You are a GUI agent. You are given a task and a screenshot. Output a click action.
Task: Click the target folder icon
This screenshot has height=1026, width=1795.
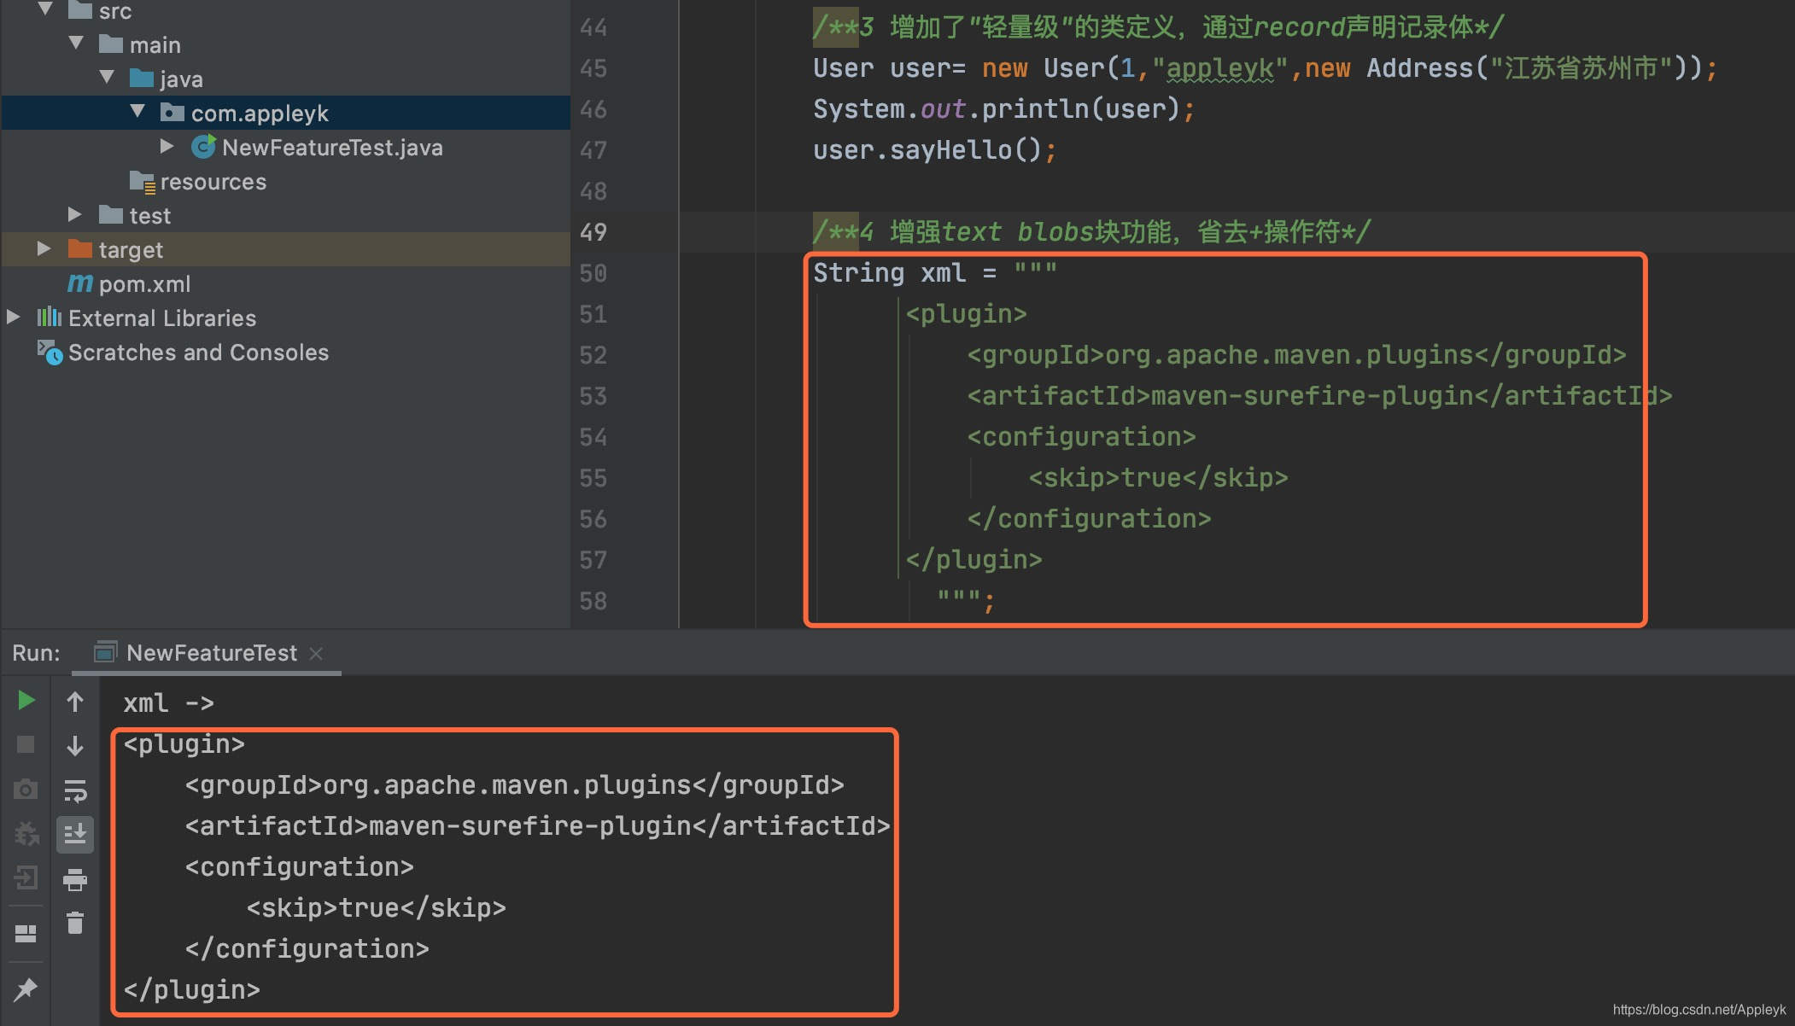click(x=79, y=248)
